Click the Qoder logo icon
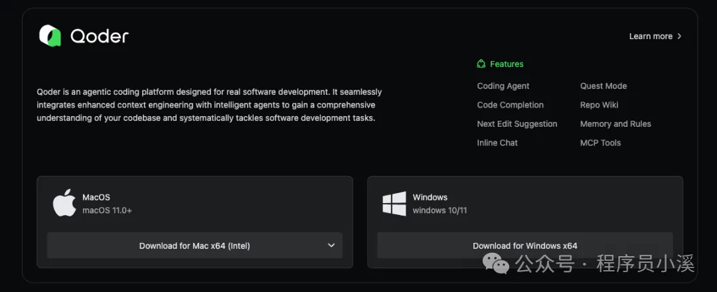717x292 pixels. pyautogui.click(x=50, y=36)
